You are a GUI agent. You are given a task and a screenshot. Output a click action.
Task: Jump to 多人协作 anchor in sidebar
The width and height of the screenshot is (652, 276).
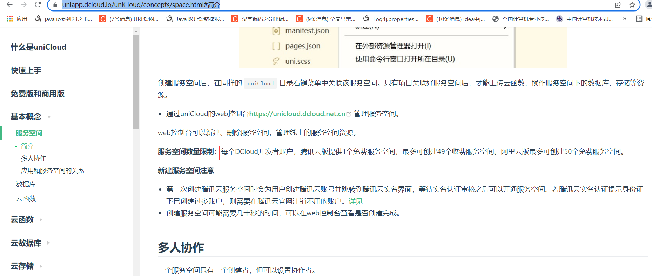34,158
